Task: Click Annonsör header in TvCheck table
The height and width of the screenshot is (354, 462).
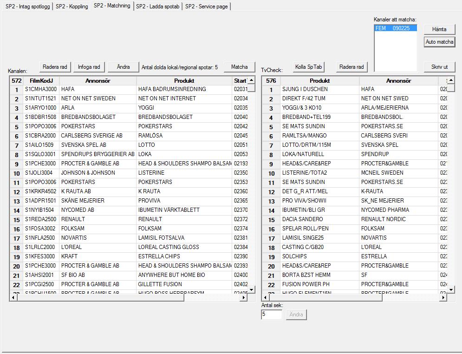Action: click(399, 81)
